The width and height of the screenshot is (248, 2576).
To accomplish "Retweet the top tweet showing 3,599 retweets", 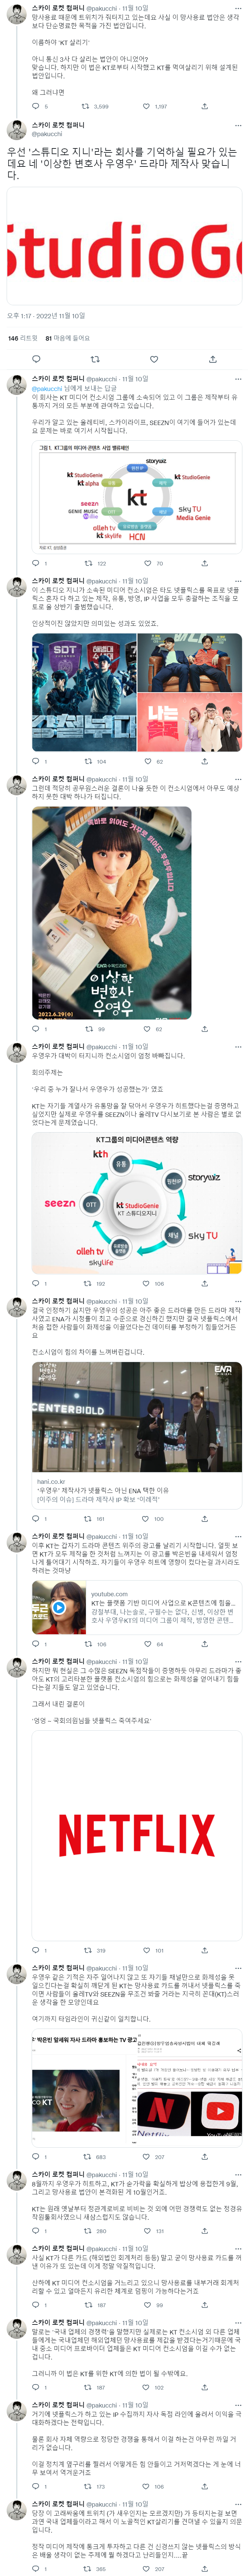I will [x=86, y=106].
